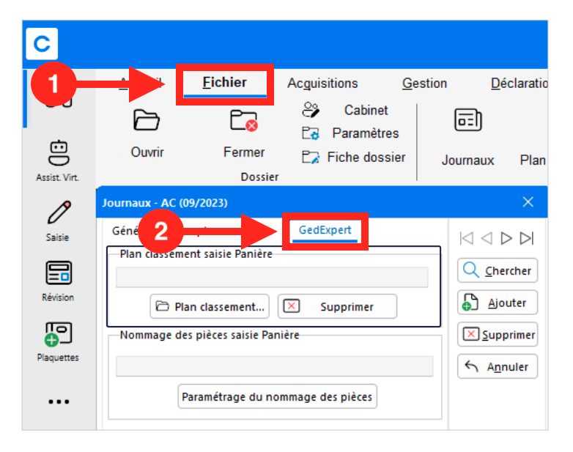Open Plaquettes in the sidebar
The image size is (573, 452).
click(58, 341)
